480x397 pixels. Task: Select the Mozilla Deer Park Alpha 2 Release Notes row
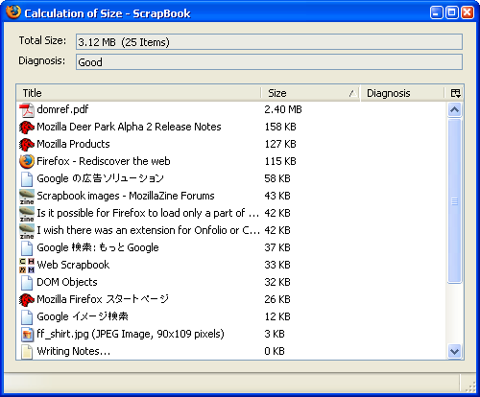[231, 127]
